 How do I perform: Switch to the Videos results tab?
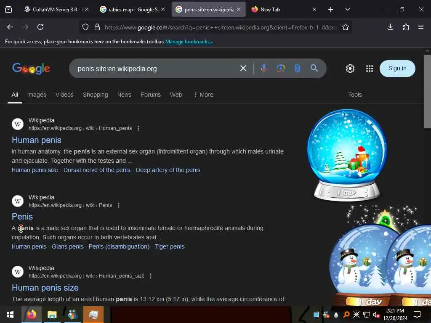coord(64,95)
